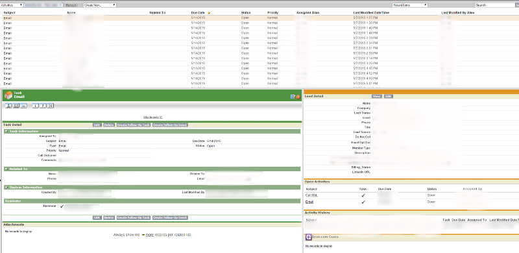The height and width of the screenshot is (253, 519).
Task: Click the 5/7/2015 4:45 PM timestamp cell
Action: tap(365, 69)
